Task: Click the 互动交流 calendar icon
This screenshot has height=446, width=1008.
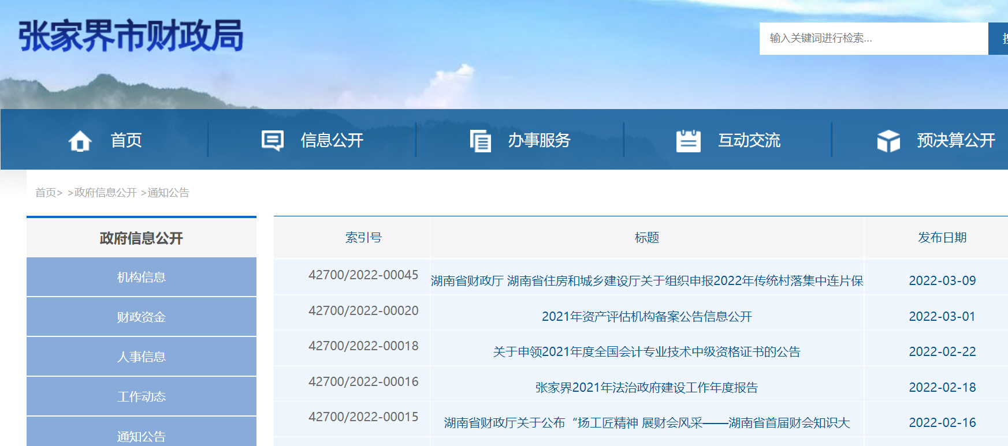Action: point(688,140)
